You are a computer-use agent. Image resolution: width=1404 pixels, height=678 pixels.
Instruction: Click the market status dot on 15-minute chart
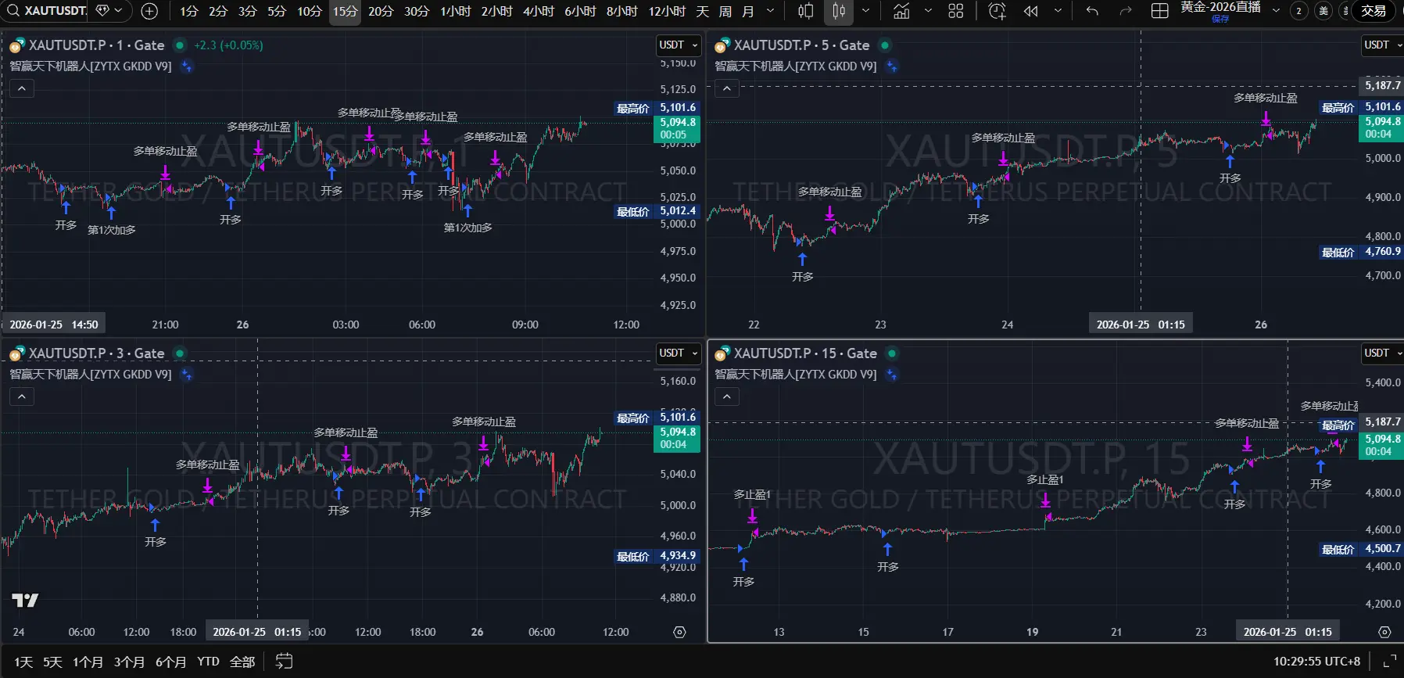[x=892, y=353]
